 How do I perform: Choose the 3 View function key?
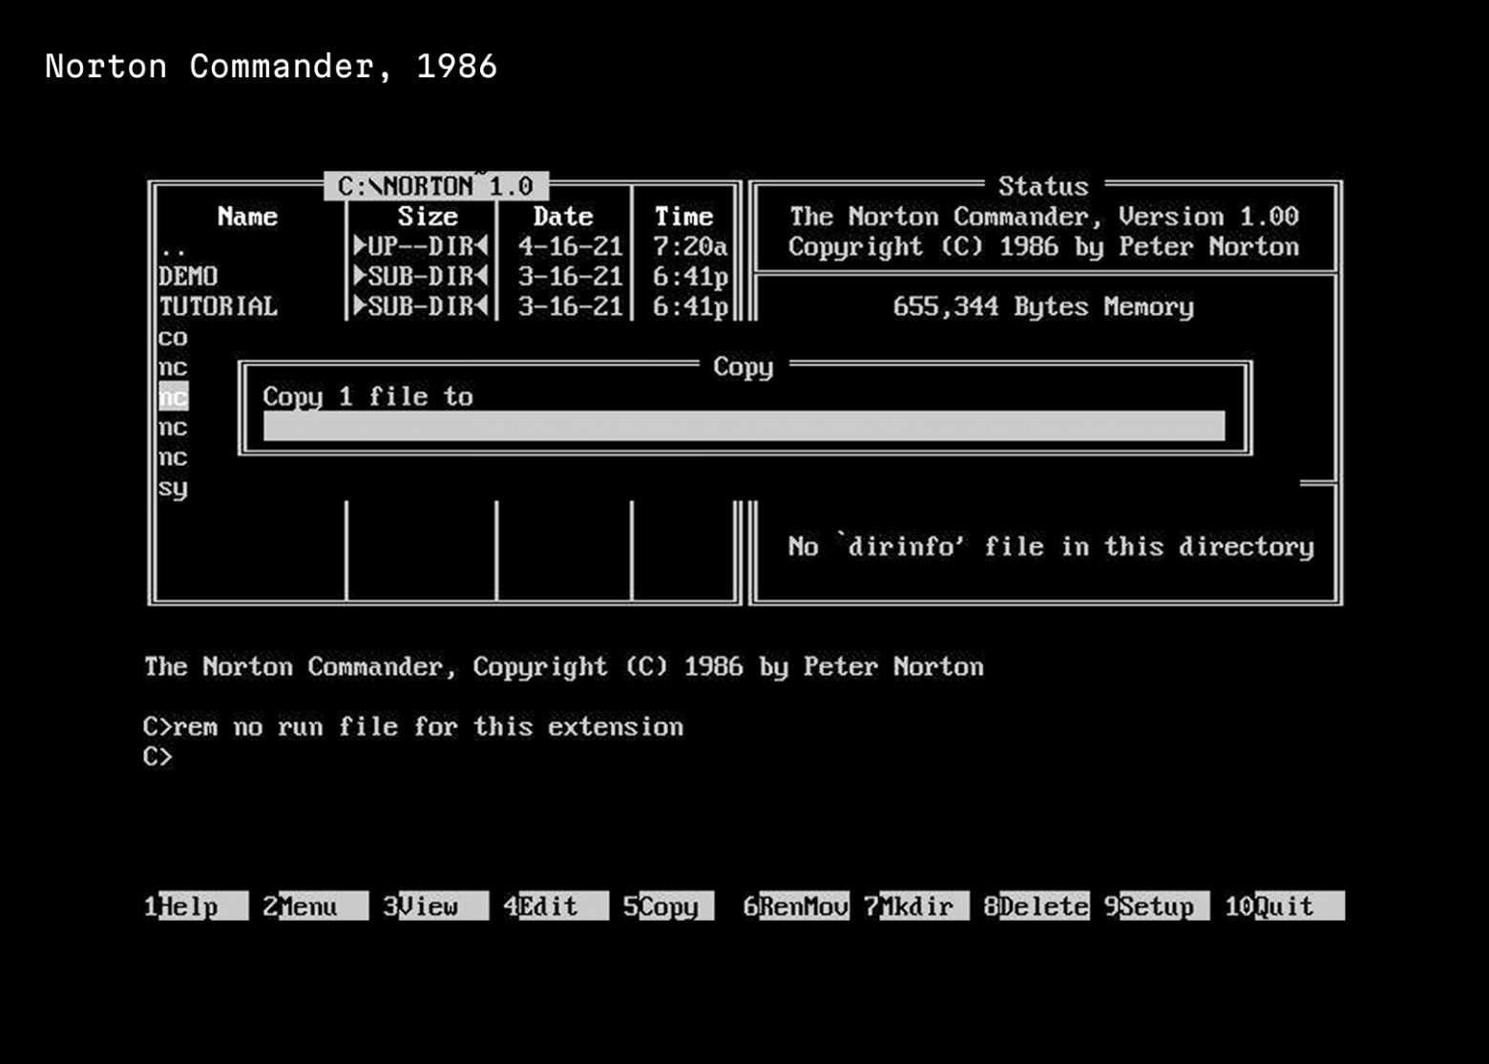click(x=435, y=906)
